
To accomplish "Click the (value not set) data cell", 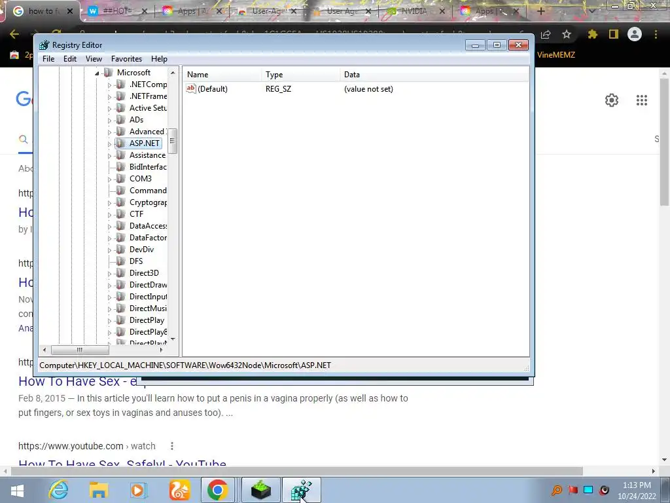I will [x=368, y=89].
